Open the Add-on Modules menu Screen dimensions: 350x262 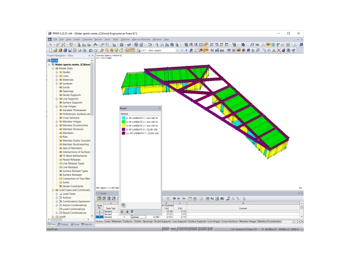(x=141, y=39)
